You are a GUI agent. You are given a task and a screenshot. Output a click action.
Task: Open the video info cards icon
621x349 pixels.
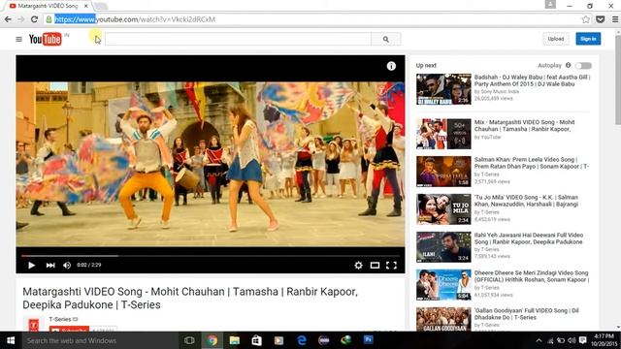coord(391,66)
